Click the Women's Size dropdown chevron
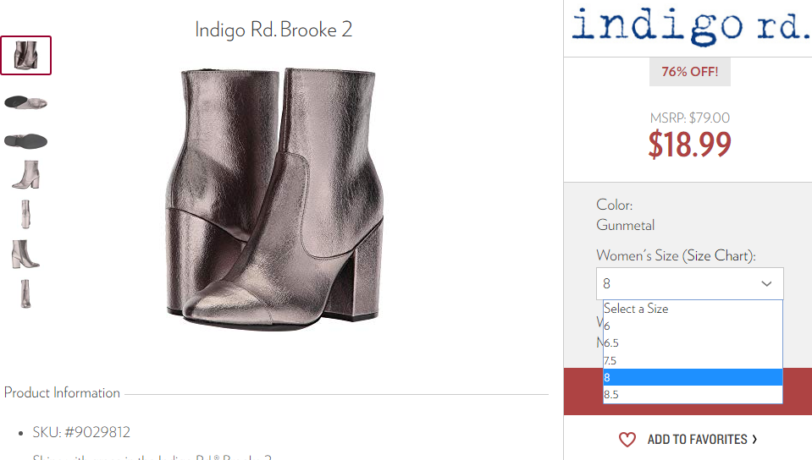 tap(766, 283)
